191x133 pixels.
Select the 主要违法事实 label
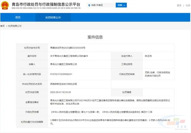[32, 102]
